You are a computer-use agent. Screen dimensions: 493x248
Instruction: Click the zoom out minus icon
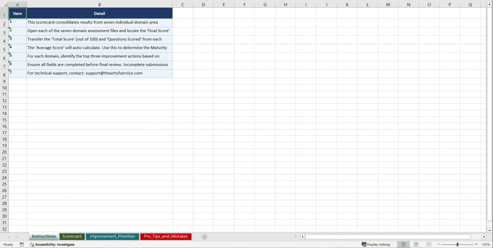tap(439, 244)
